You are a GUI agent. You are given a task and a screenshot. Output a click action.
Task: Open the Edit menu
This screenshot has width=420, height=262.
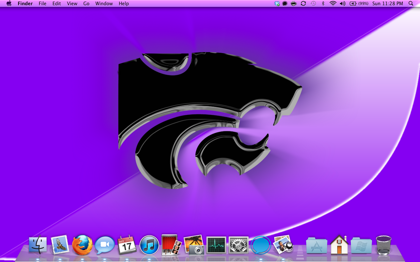pos(57,4)
